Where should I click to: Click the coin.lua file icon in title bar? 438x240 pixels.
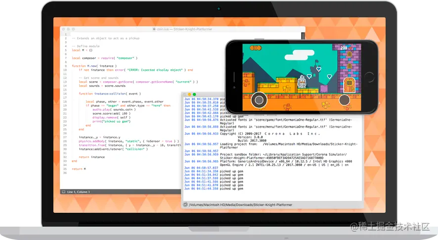point(154,29)
